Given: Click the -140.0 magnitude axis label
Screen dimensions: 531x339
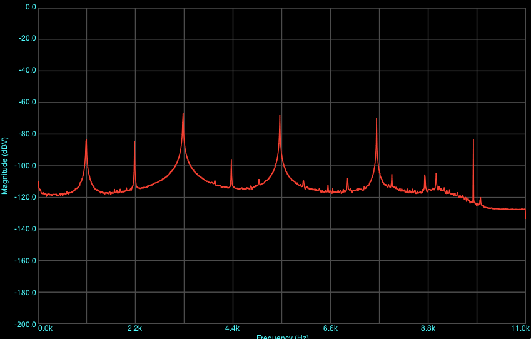Looking at the screenshot, I should pyautogui.click(x=26, y=230).
